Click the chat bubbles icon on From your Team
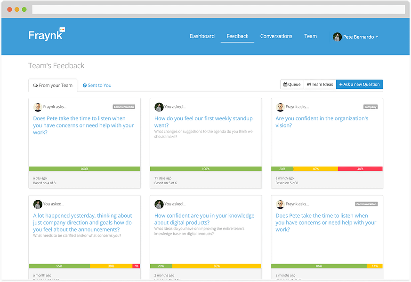This screenshot has height=282, width=411. click(35, 85)
